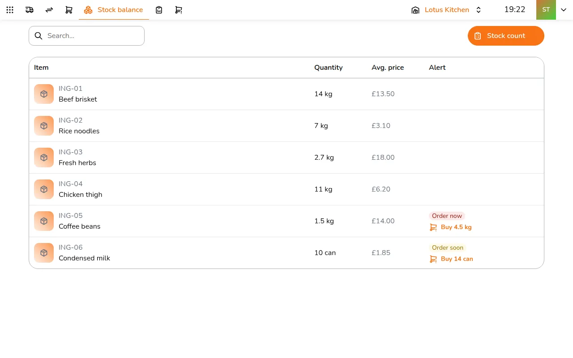Click the Fresh herbs box icon
This screenshot has height=358, width=573.
(44, 158)
